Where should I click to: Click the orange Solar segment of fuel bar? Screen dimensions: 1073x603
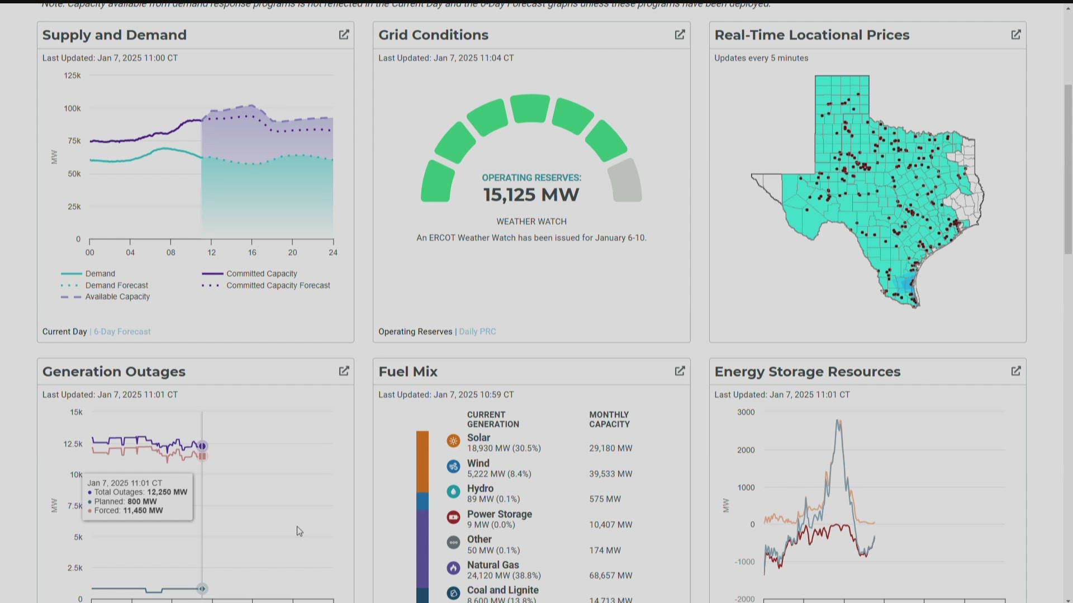pos(422,462)
